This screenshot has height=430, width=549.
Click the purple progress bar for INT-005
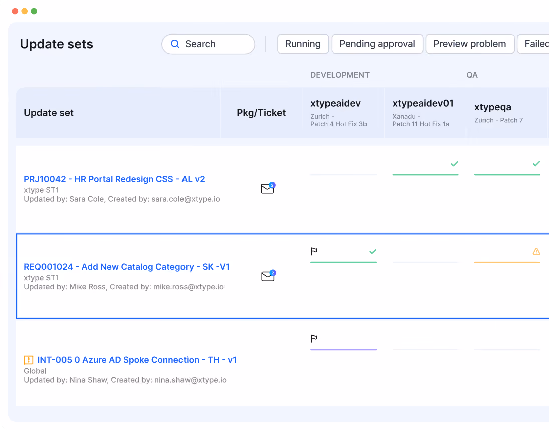[343, 349]
